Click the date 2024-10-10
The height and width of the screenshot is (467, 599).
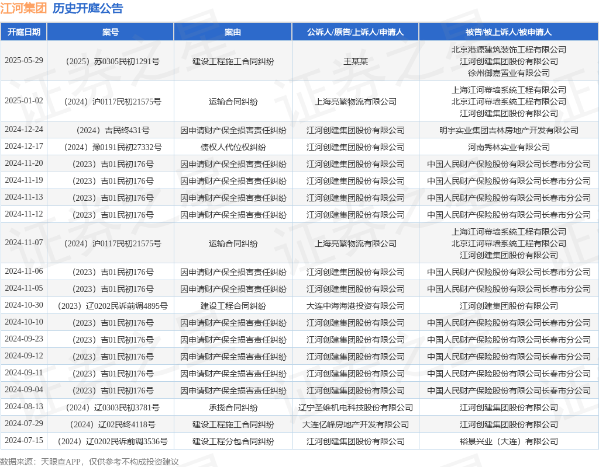click(x=23, y=322)
